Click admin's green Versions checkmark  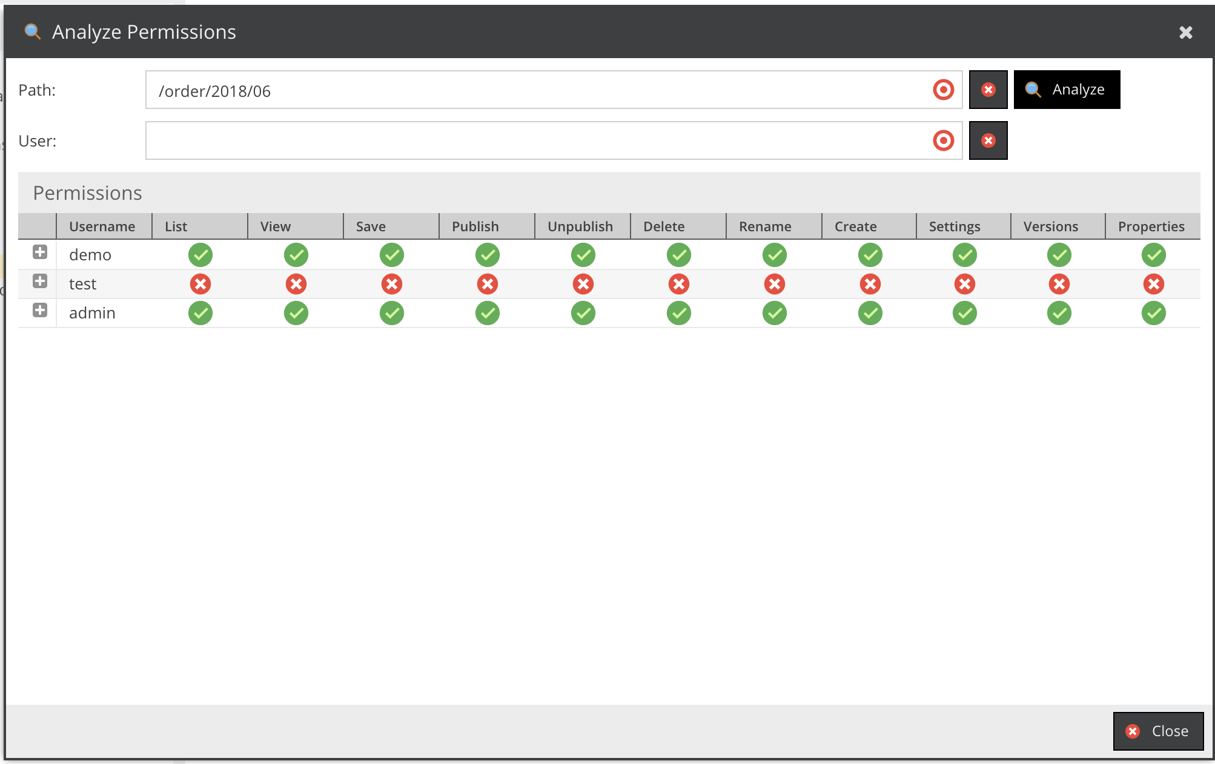click(1059, 313)
